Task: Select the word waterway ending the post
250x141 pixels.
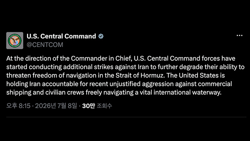Action: point(207,92)
